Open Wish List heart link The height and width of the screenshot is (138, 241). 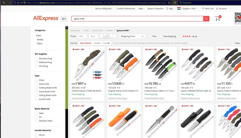click(208, 9)
